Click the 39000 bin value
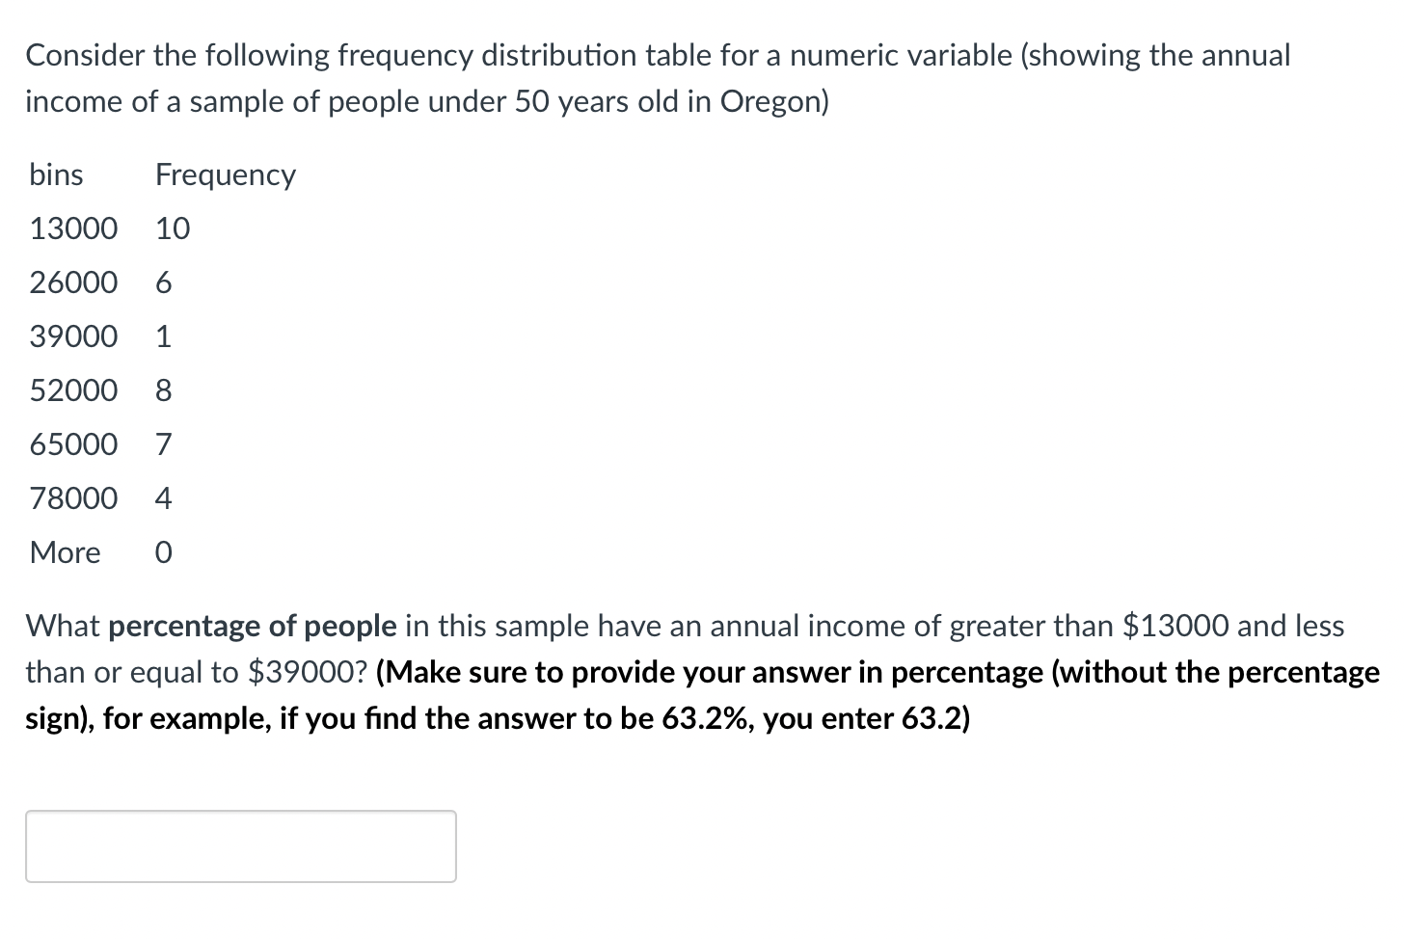 72,336
